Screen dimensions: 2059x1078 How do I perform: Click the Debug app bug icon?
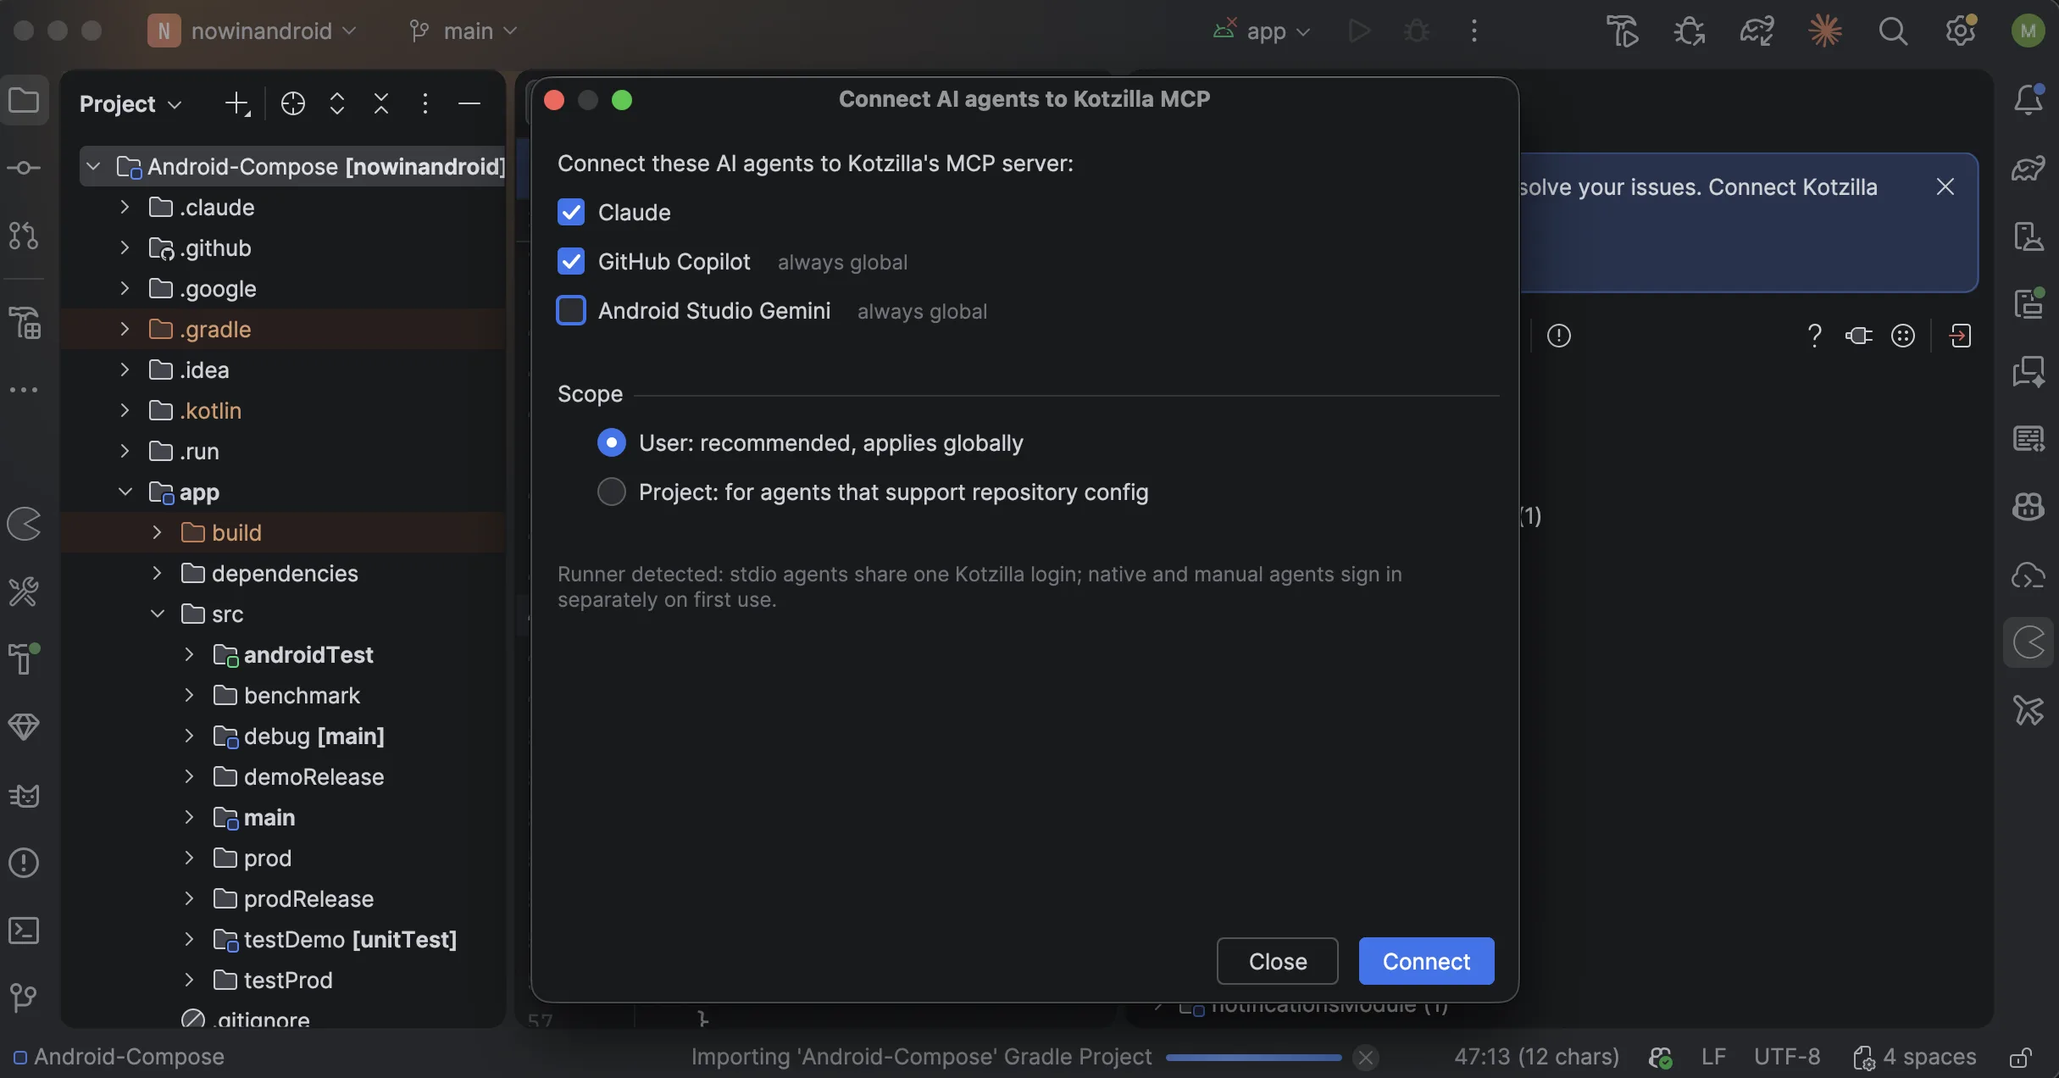click(1417, 31)
